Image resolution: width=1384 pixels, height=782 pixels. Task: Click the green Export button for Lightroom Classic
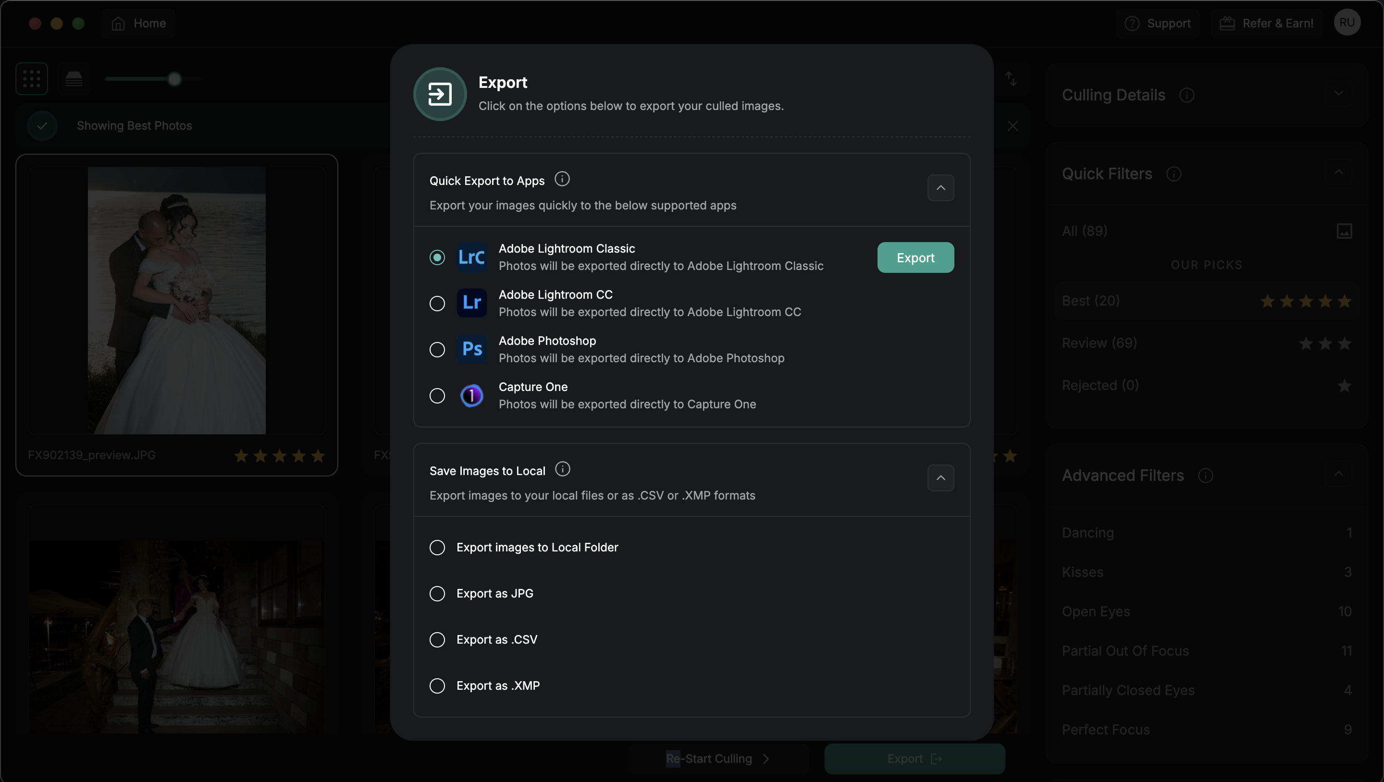point(915,258)
